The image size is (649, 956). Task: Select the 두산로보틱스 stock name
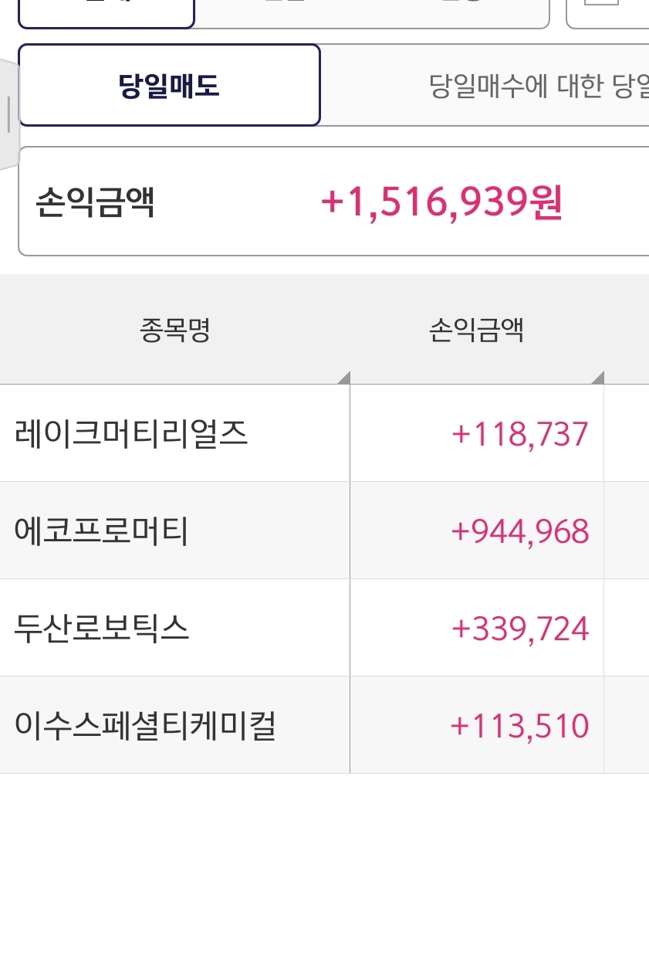click(x=101, y=629)
